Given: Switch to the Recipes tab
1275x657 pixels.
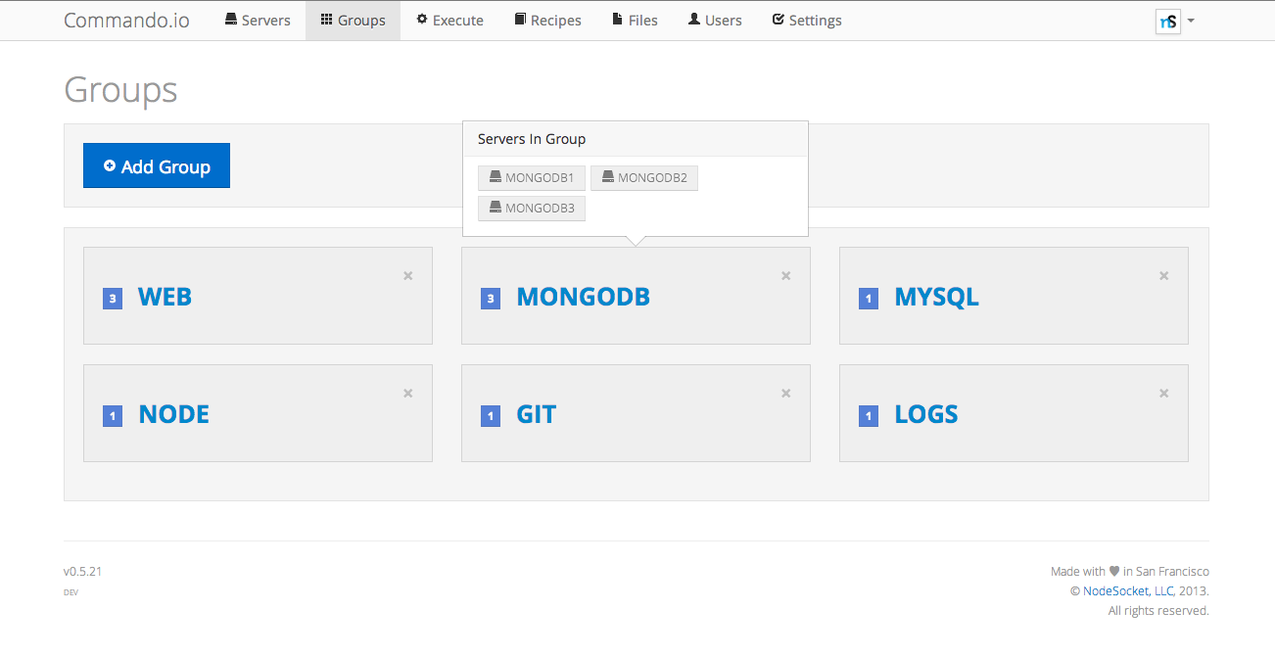Looking at the screenshot, I should [547, 21].
